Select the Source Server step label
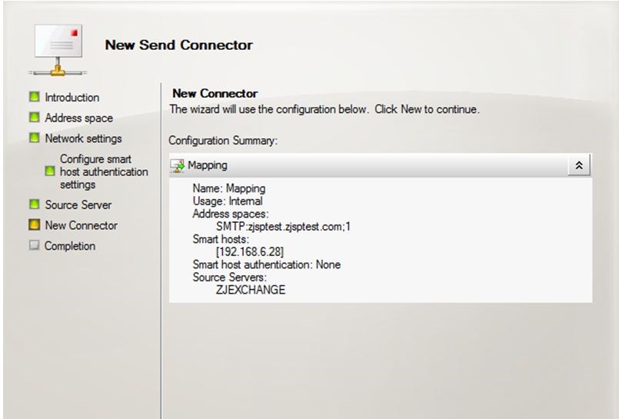619x419 pixels. point(78,205)
